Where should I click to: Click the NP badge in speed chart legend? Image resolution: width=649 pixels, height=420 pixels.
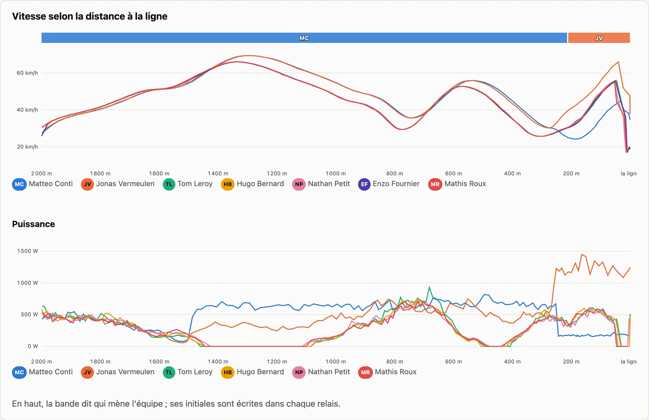pos(299,184)
